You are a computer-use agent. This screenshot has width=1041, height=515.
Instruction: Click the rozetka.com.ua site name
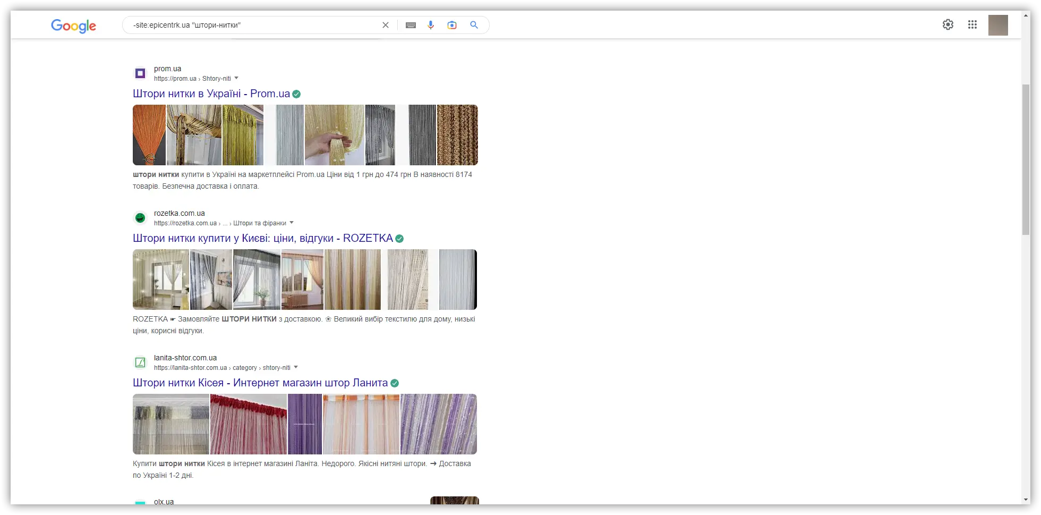coord(179,213)
